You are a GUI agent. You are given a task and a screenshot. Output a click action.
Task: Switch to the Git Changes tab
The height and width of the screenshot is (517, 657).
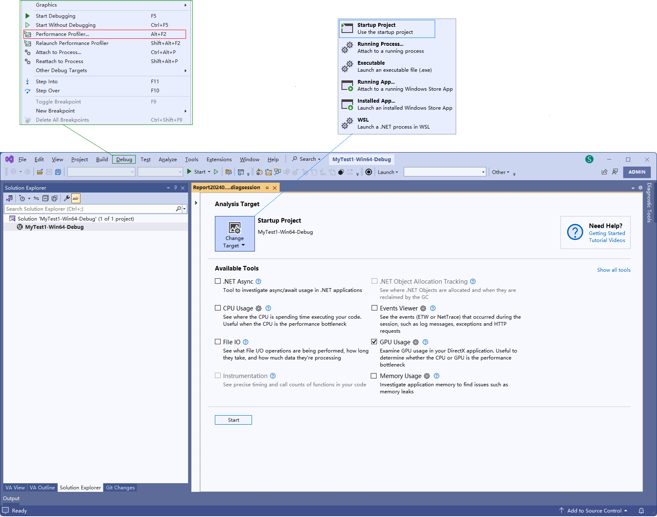pos(120,488)
